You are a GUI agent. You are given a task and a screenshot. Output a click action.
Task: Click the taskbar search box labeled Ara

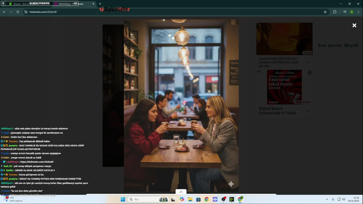(x=148, y=199)
